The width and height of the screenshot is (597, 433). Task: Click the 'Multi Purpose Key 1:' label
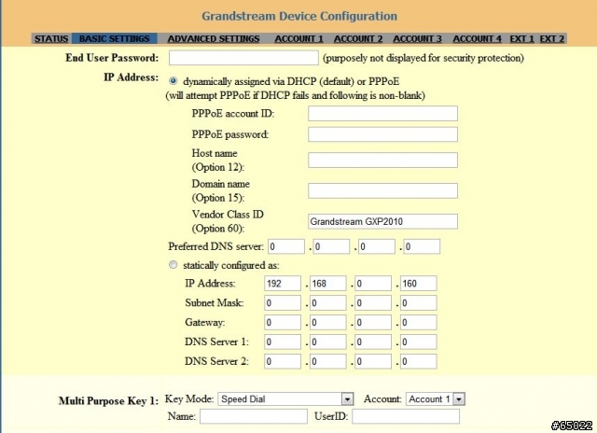[x=108, y=401]
